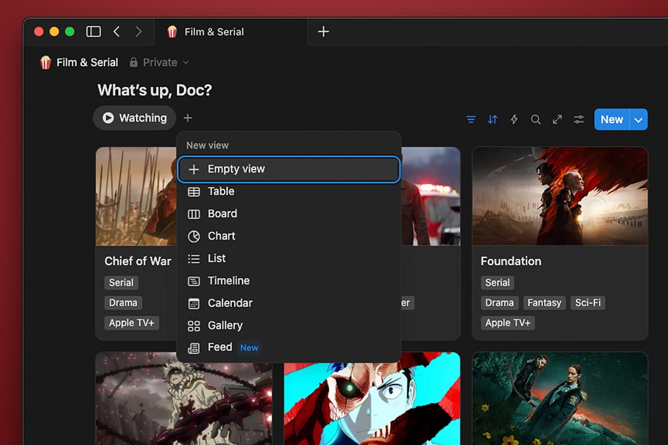Click the Timeline view icon
This screenshot has height=445, width=668.
point(194,281)
